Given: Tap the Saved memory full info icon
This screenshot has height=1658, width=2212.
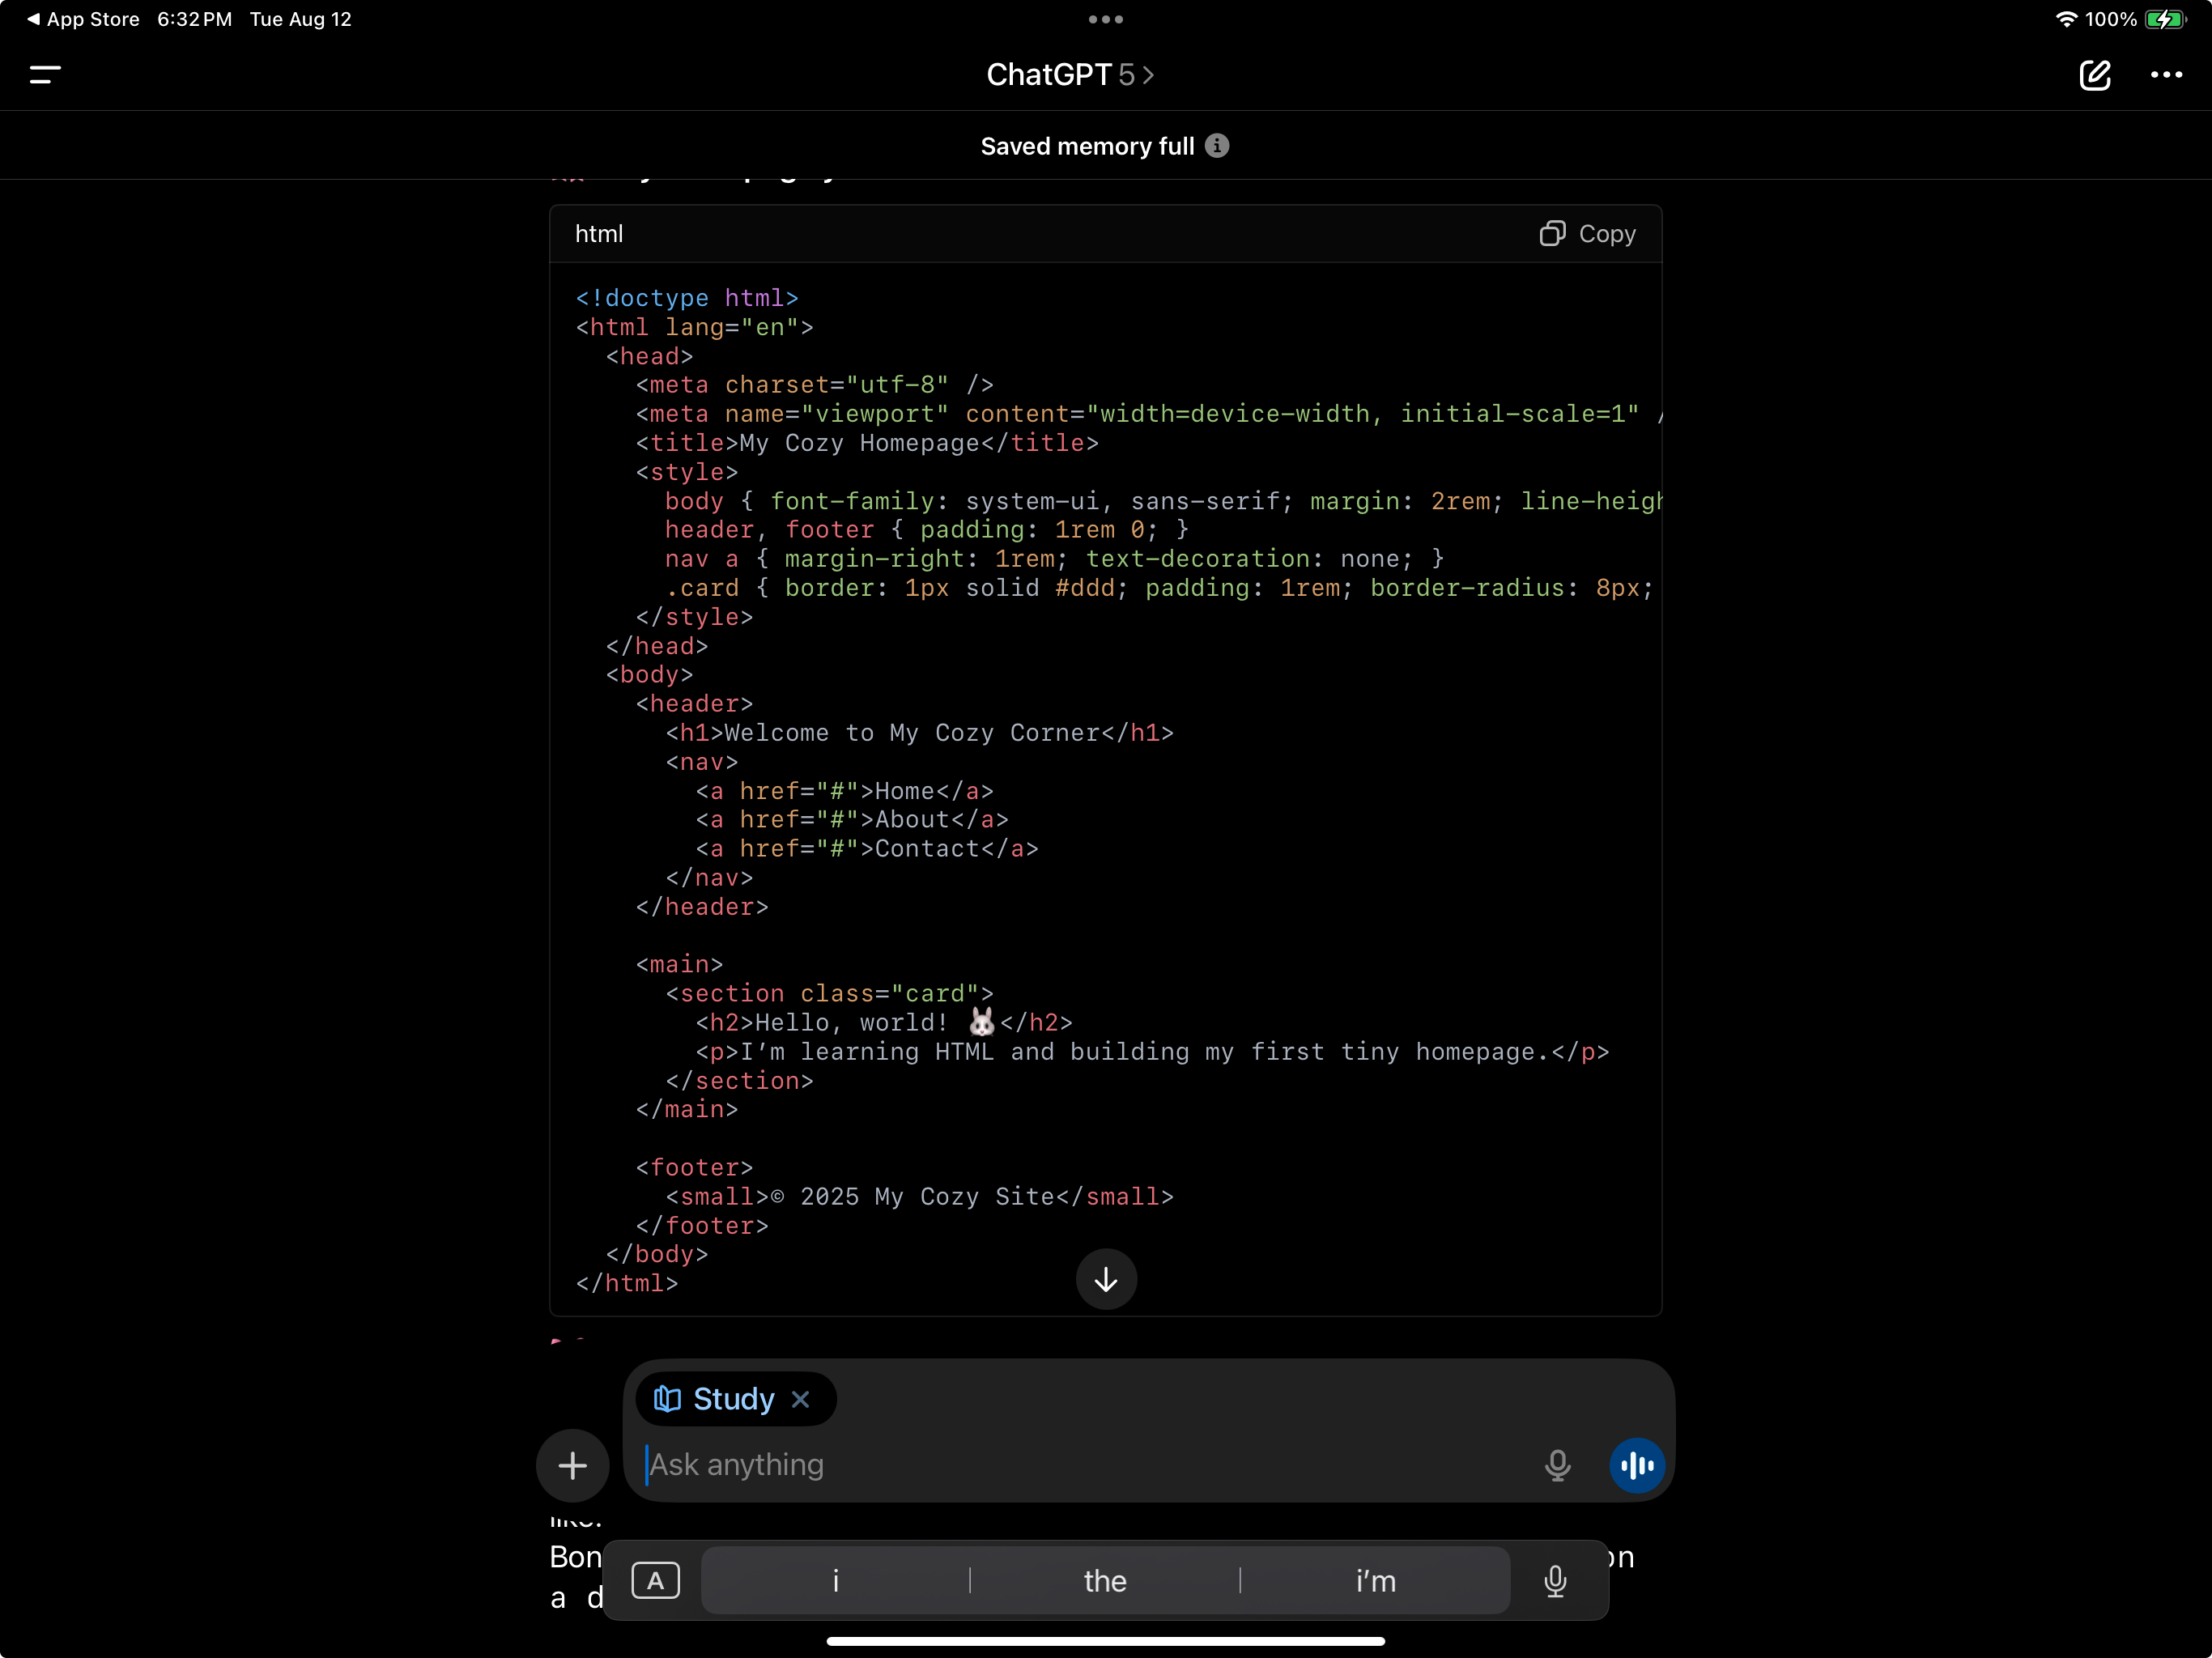Looking at the screenshot, I should click(x=1217, y=146).
